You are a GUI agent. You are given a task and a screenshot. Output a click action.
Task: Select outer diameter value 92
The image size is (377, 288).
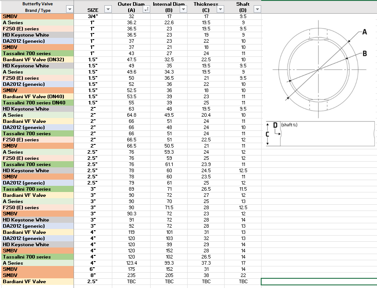pos(131,226)
